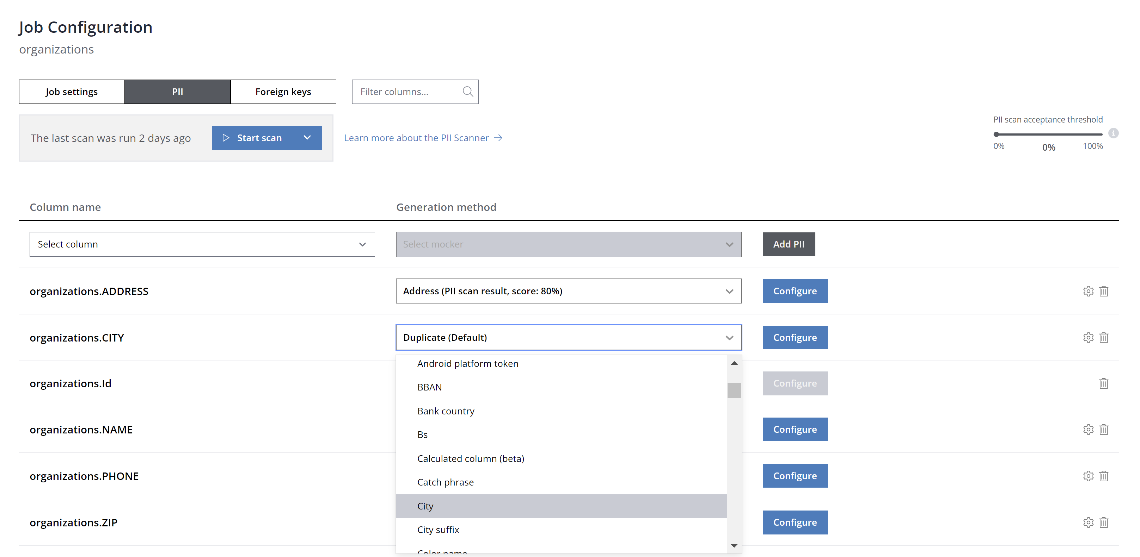Click the PII scan acceptance threshold slider handle
Screen dimensions: 1140x557
pos(996,134)
